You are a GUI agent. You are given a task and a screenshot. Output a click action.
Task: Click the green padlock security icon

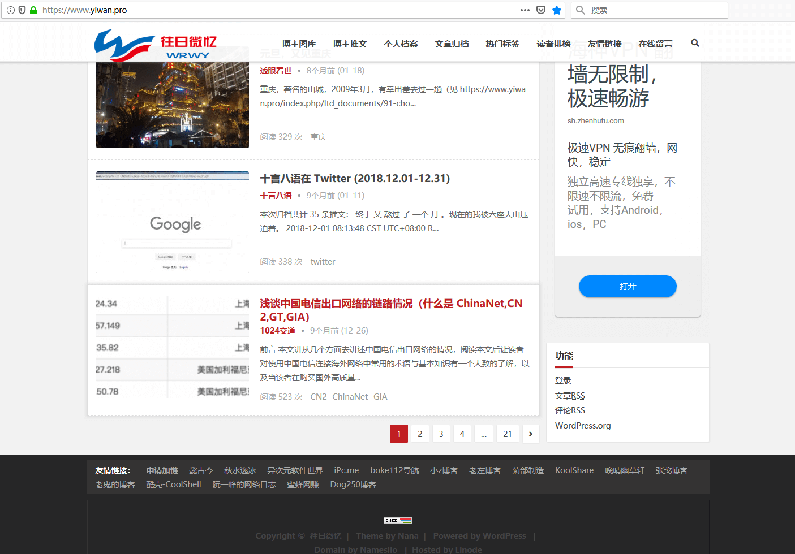(33, 10)
